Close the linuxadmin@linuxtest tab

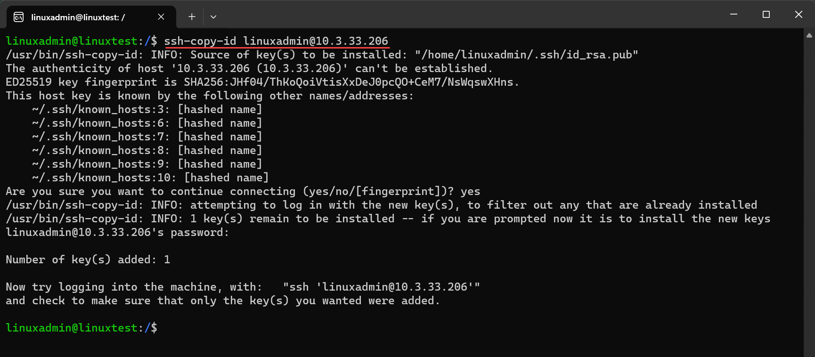161,17
